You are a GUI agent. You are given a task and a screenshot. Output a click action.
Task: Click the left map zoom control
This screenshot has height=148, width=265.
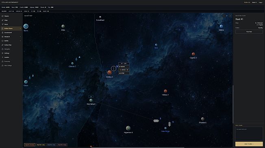[x=224, y=16]
